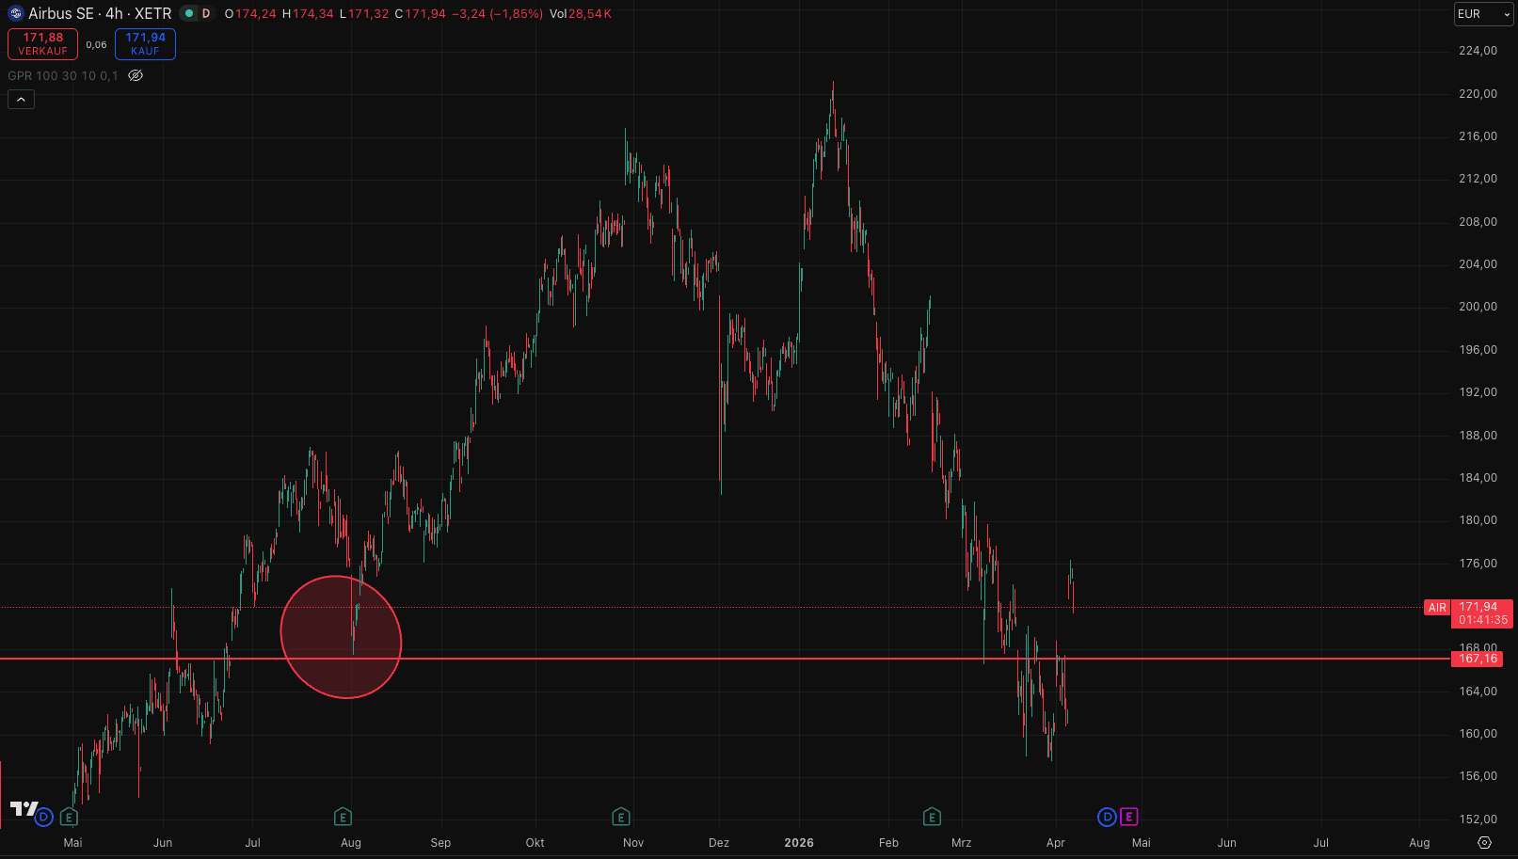Click the TradingView logo icon
The image size is (1518, 859).
pyautogui.click(x=24, y=809)
